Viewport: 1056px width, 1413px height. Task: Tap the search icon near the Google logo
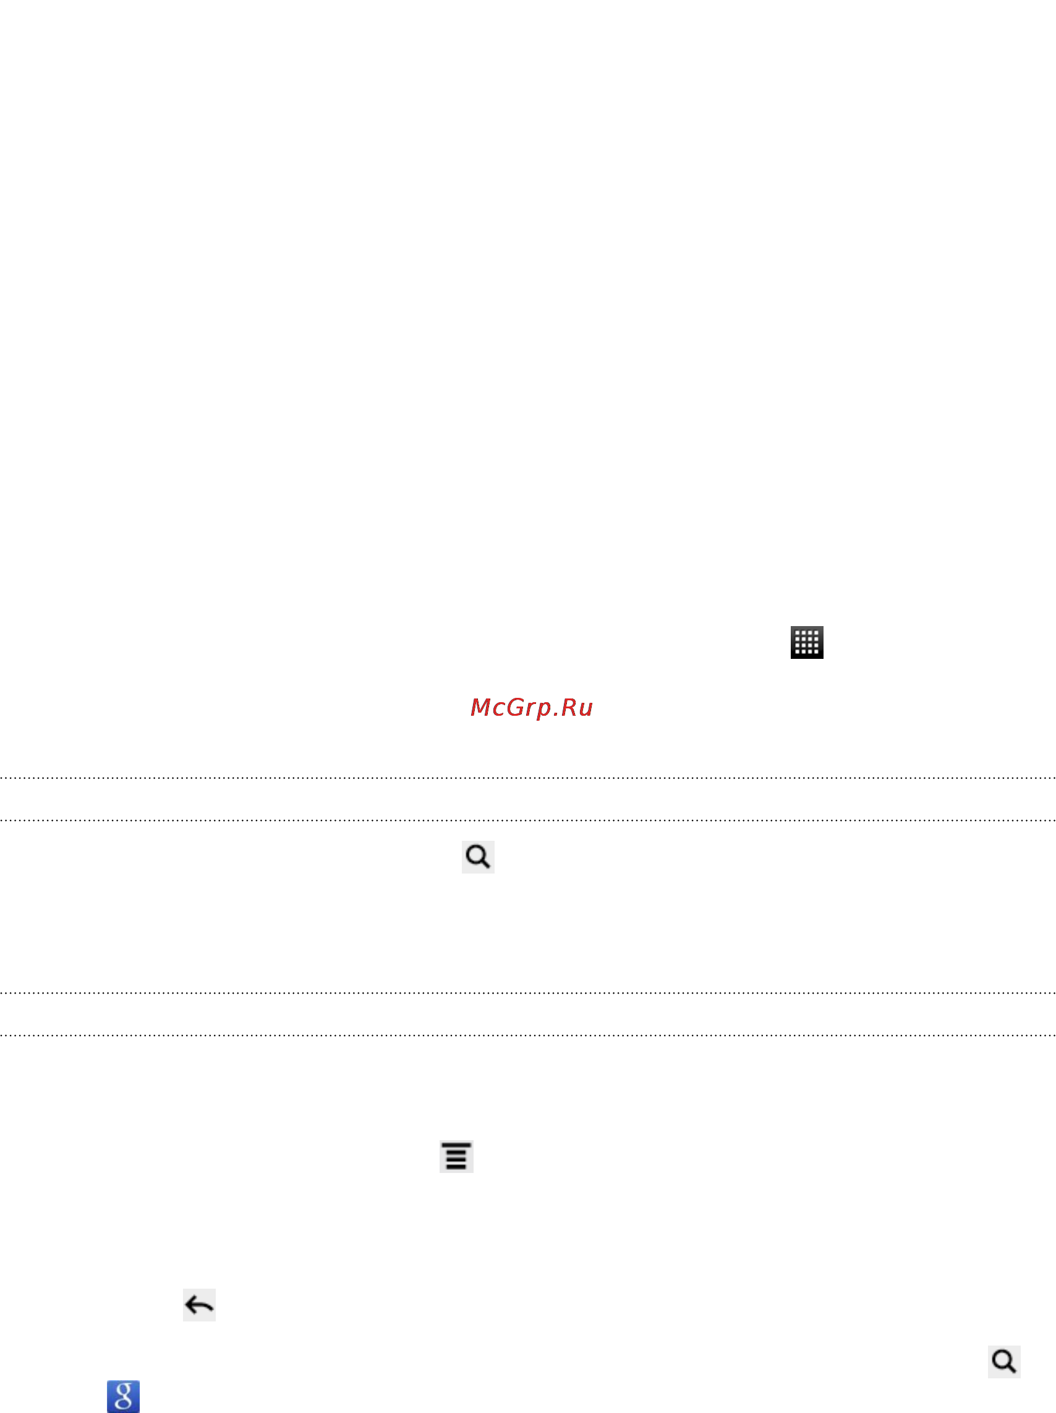pyautogui.click(x=1003, y=1361)
